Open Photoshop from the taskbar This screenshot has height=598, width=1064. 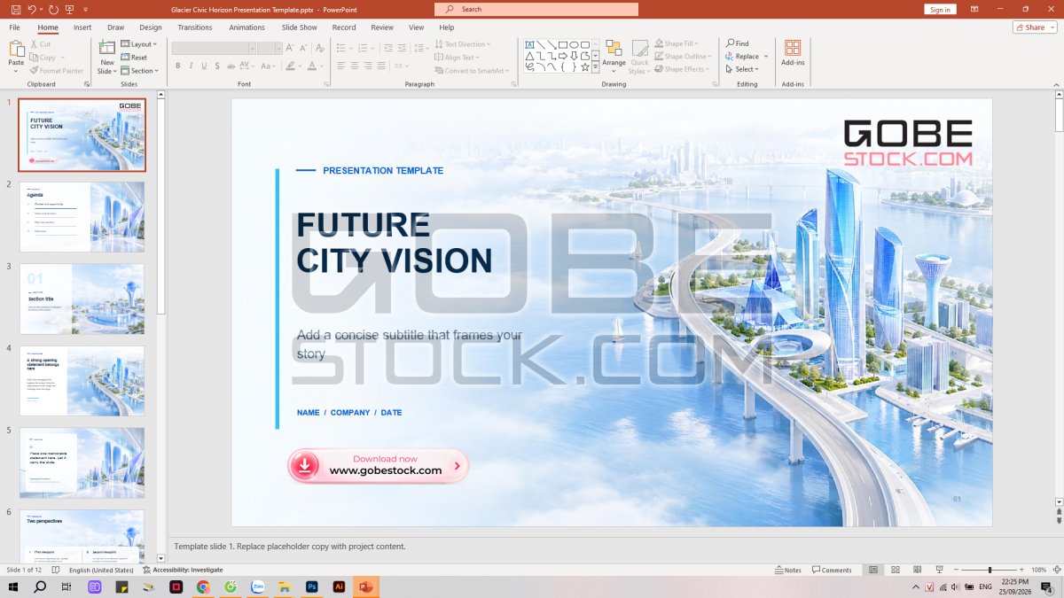pos(311,586)
